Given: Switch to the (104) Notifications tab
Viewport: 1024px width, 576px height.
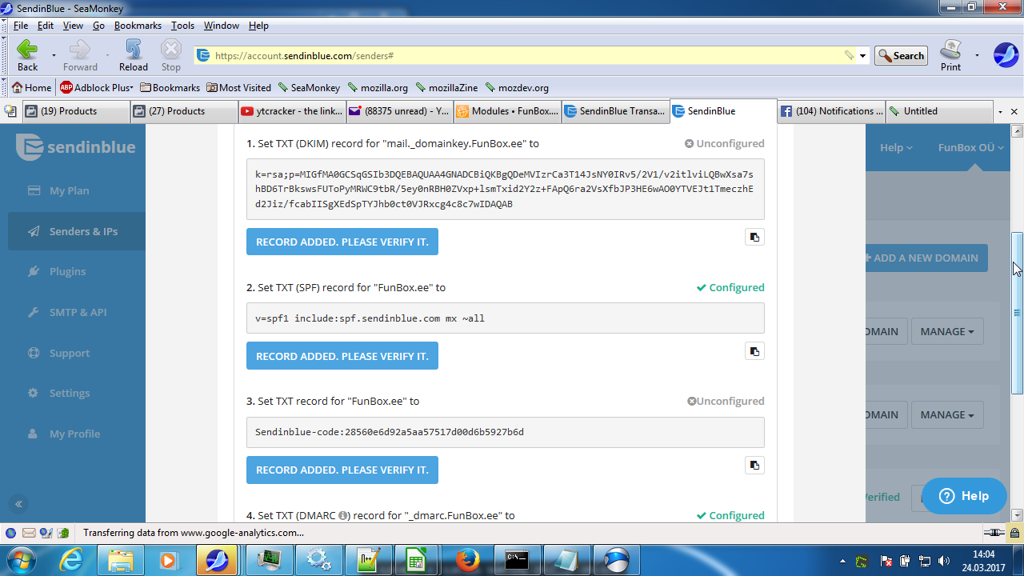Looking at the screenshot, I should click(832, 111).
